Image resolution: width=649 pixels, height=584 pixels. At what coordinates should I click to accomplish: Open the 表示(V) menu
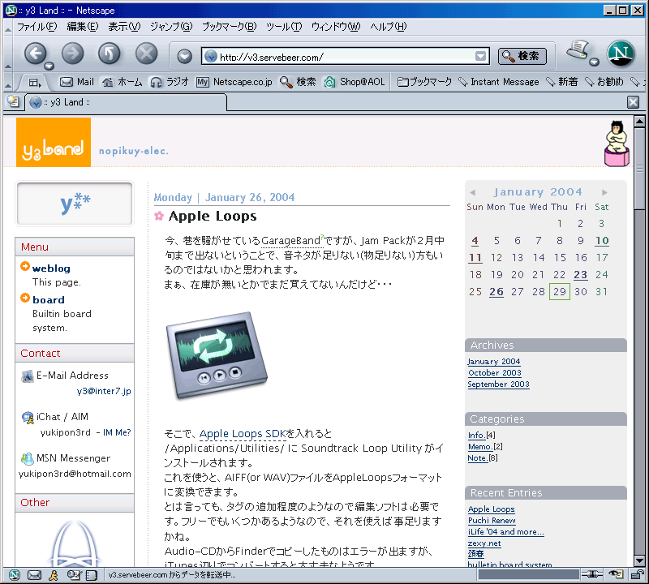pyautogui.click(x=124, y=27)
